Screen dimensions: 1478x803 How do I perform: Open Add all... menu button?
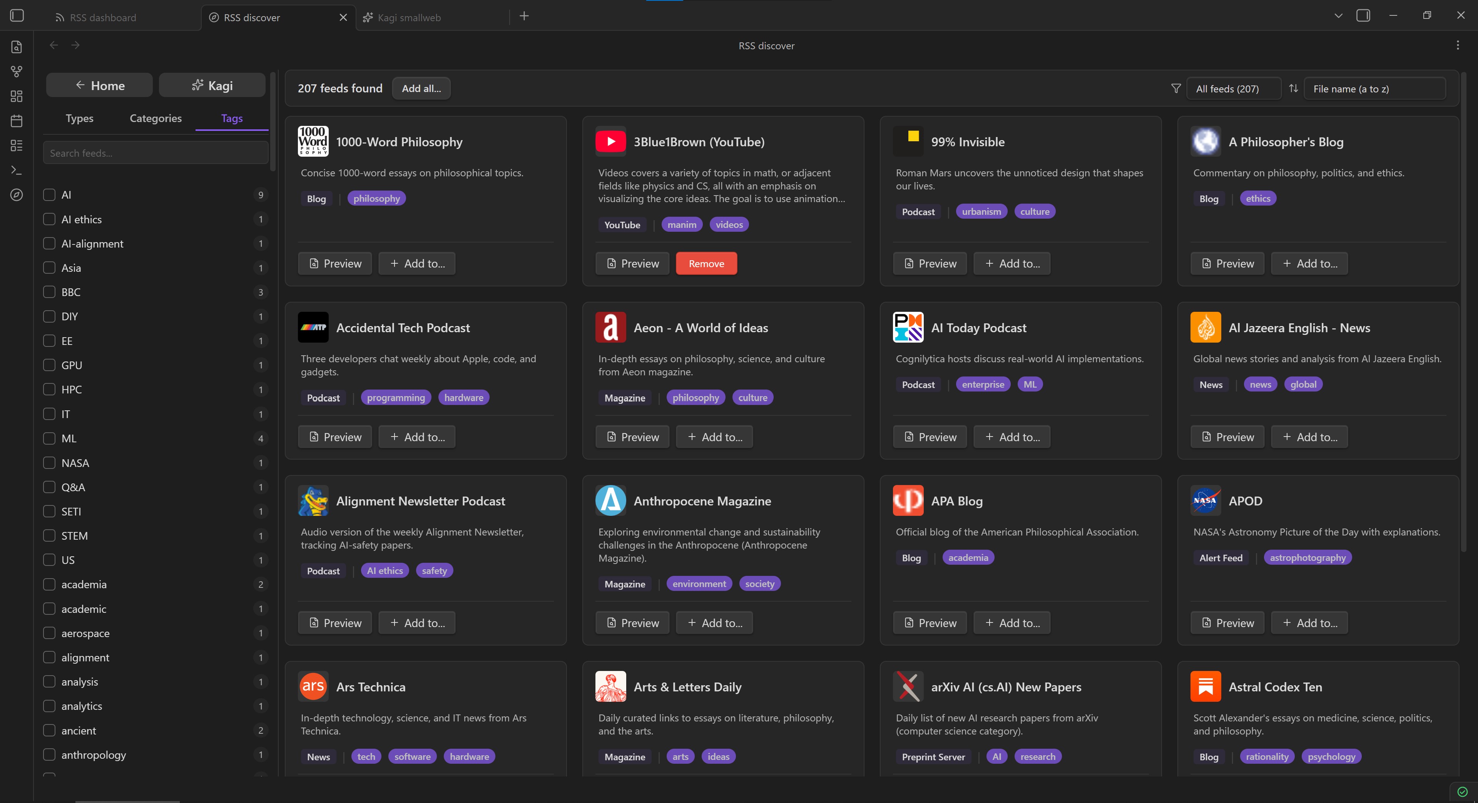[x=421, y=89]
